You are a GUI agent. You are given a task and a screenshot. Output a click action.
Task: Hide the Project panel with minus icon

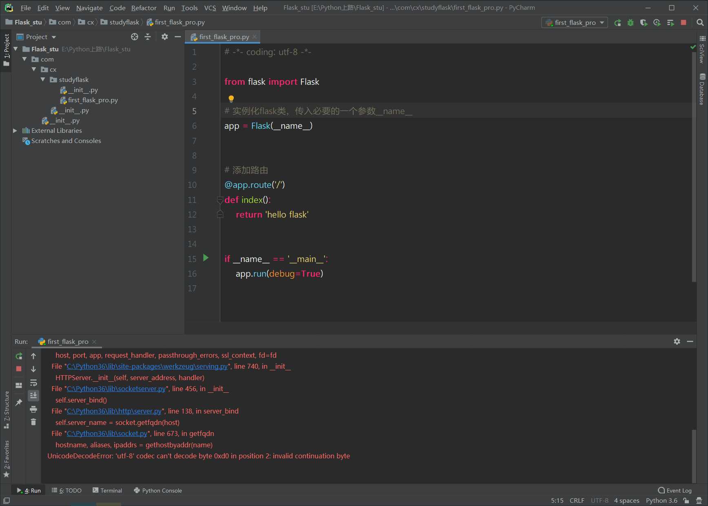[x=178, y=37]
